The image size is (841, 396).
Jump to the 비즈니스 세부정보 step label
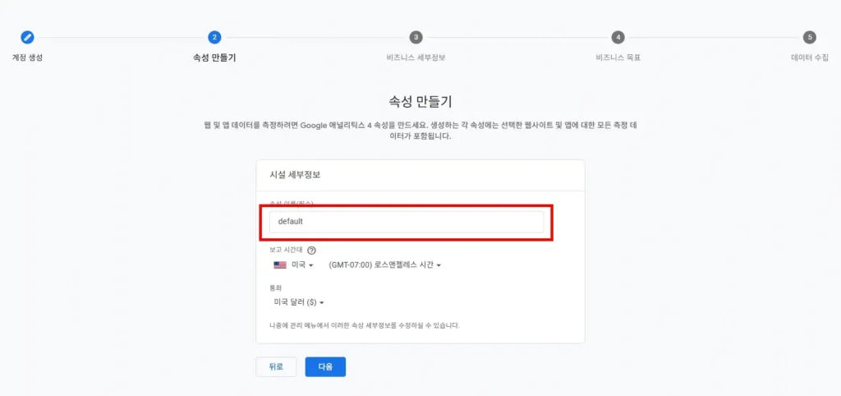(416, 58)
